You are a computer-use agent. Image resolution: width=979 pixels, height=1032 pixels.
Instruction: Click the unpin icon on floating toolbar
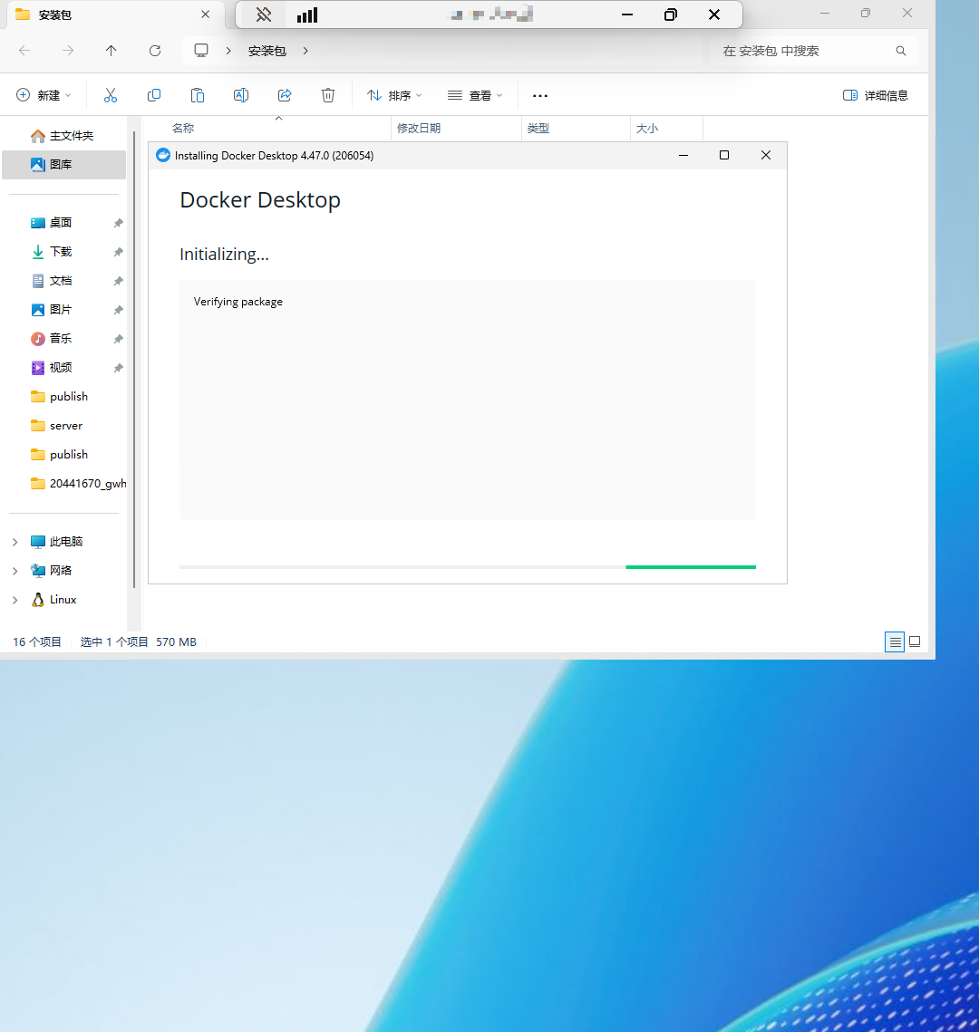[x=264, y=14]
